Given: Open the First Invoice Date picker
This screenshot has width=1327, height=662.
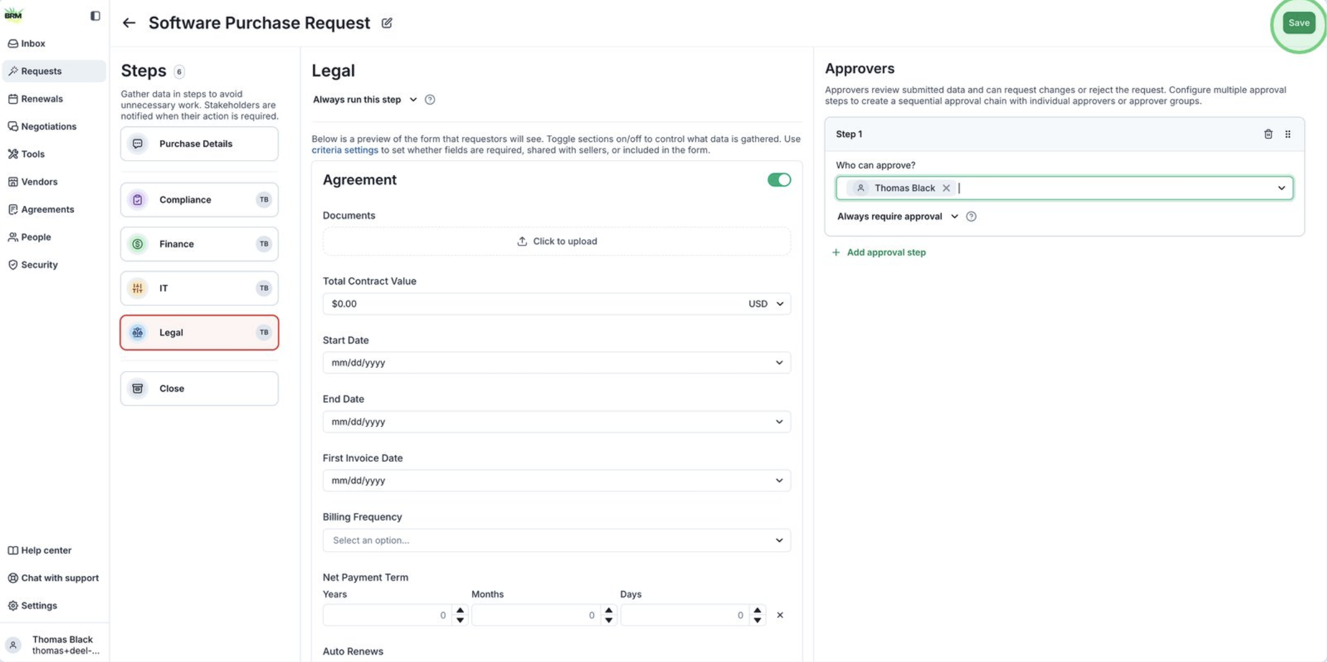Looking at the screenshot, I should pos(556,481).
